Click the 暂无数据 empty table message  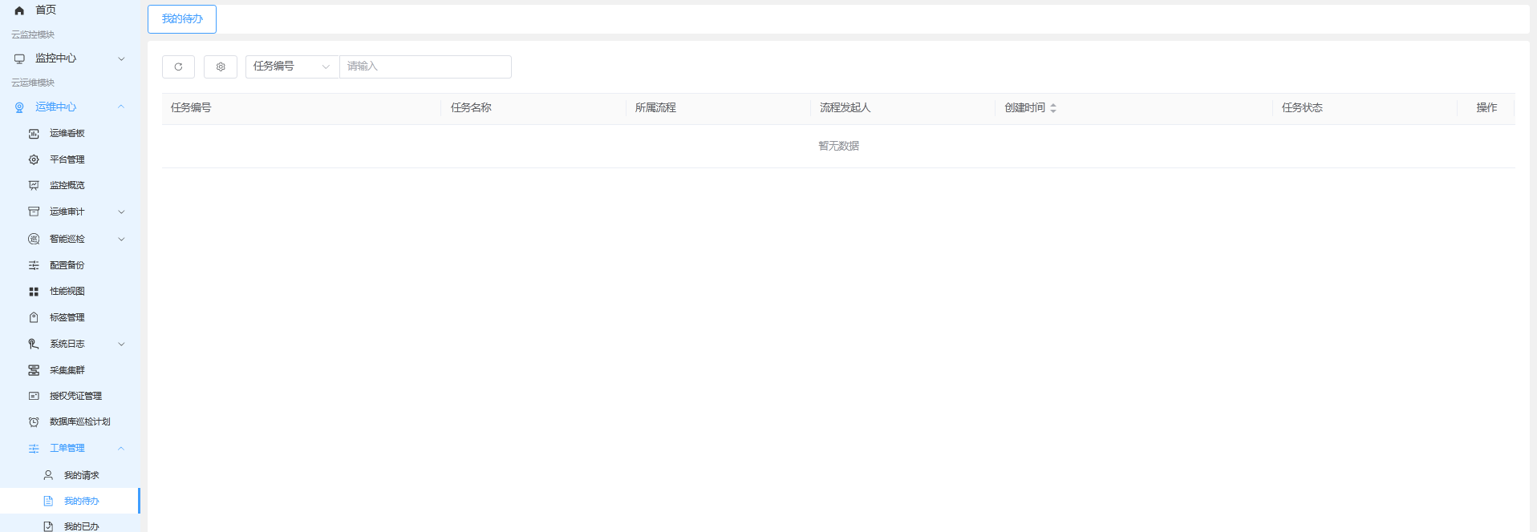click(838, 146)
